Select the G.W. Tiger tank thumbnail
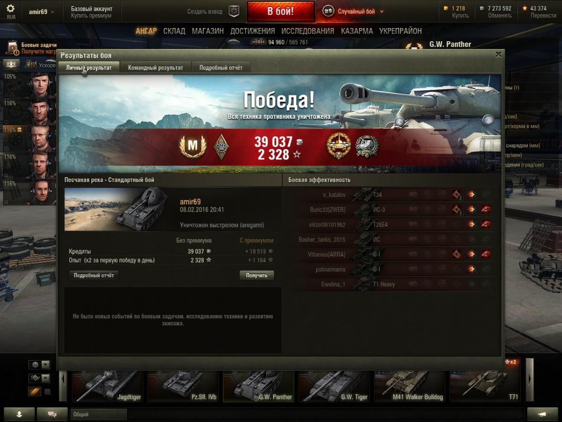Screen dimensions: 562x422 click(335, 386)
